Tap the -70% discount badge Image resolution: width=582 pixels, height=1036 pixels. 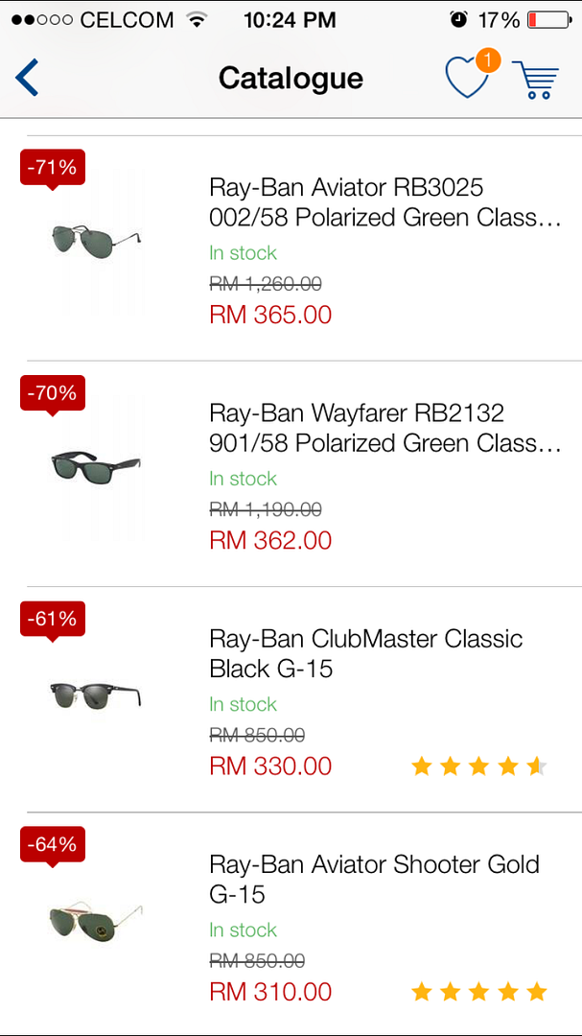click(x=53, y=393)
